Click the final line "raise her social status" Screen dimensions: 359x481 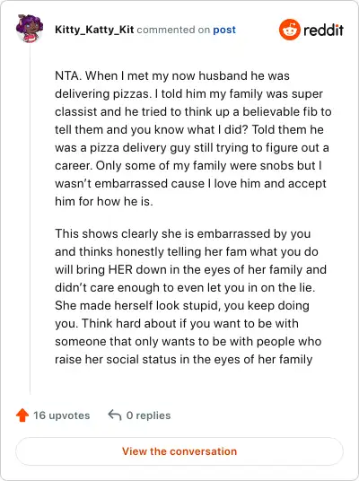pyautogui.click(x=183, y=360)
